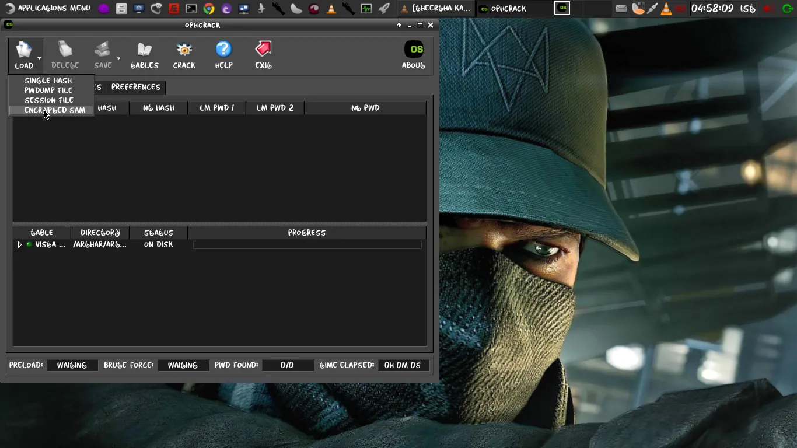Viewport: 797px width, 448px height.
Task: Click the VLC cone system tray icon
Action: pyautogui.click(x=666, y=9)
